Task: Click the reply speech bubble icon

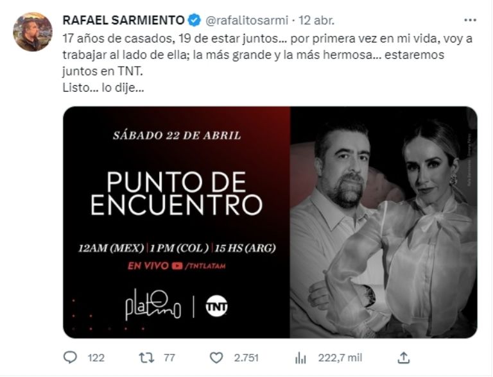Action: point(70,358)
